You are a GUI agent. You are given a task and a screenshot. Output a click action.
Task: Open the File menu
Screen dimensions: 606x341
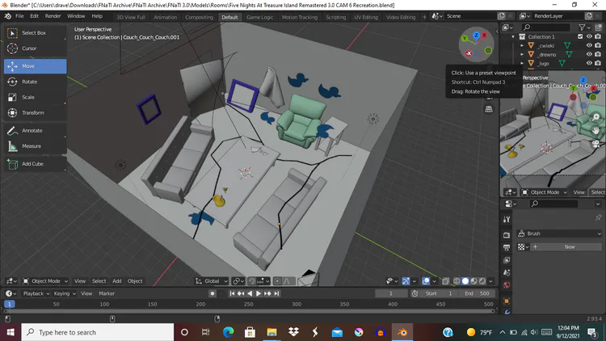click(x=19, y=16)
